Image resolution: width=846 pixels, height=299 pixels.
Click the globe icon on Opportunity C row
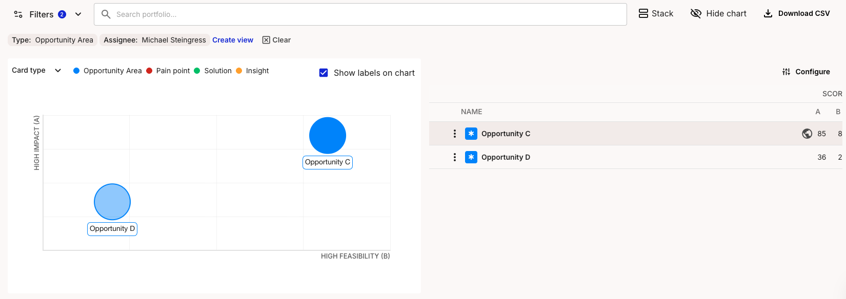coord(807,134)
